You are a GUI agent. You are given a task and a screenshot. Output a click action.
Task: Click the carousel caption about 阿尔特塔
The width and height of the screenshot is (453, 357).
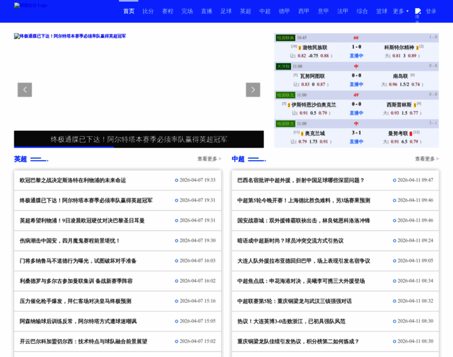click(x=139, y=139)
